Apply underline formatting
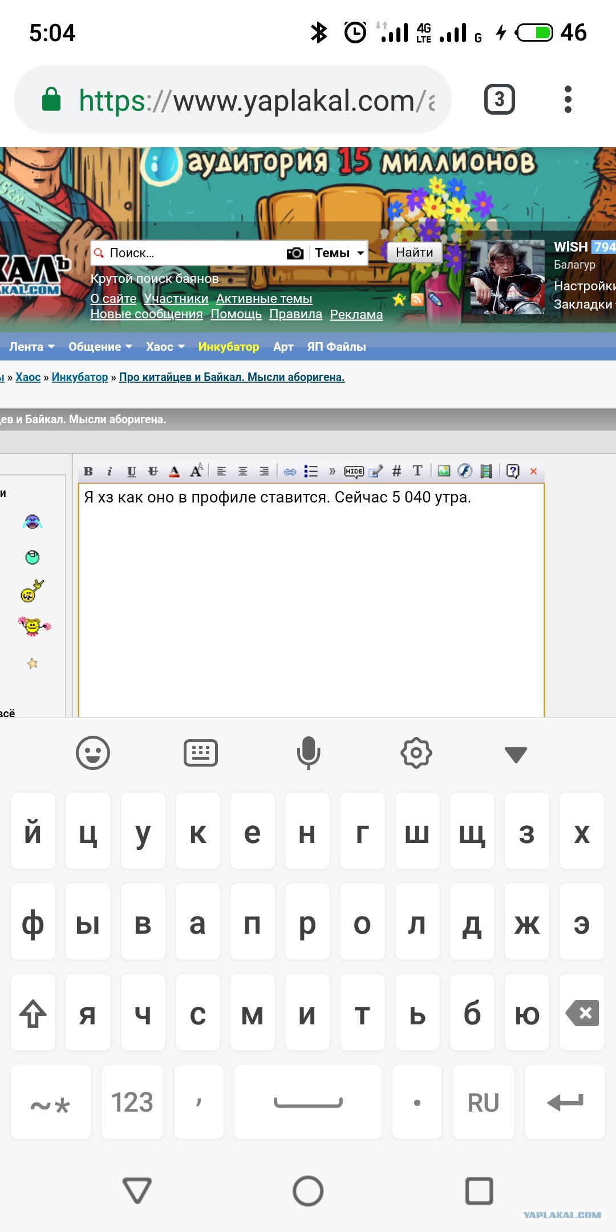This screenshot has height=1232, width=616. coord(132,471)
